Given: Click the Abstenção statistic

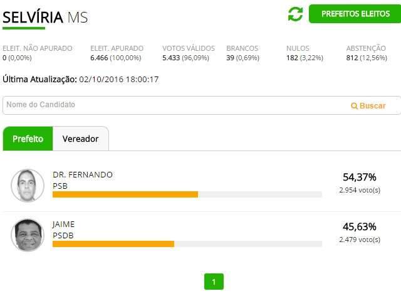Looking at the screenshot, I should tap(366, 53).
